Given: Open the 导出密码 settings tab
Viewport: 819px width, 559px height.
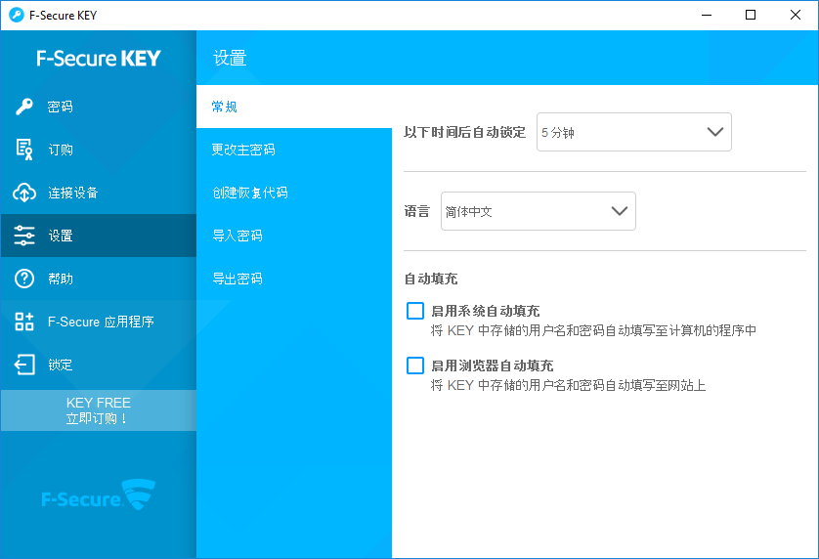Looking at the screenshot, I should (x=294, y=279).
